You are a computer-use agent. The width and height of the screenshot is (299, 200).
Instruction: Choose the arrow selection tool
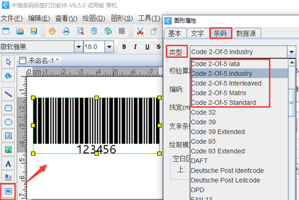click(8, 62)
